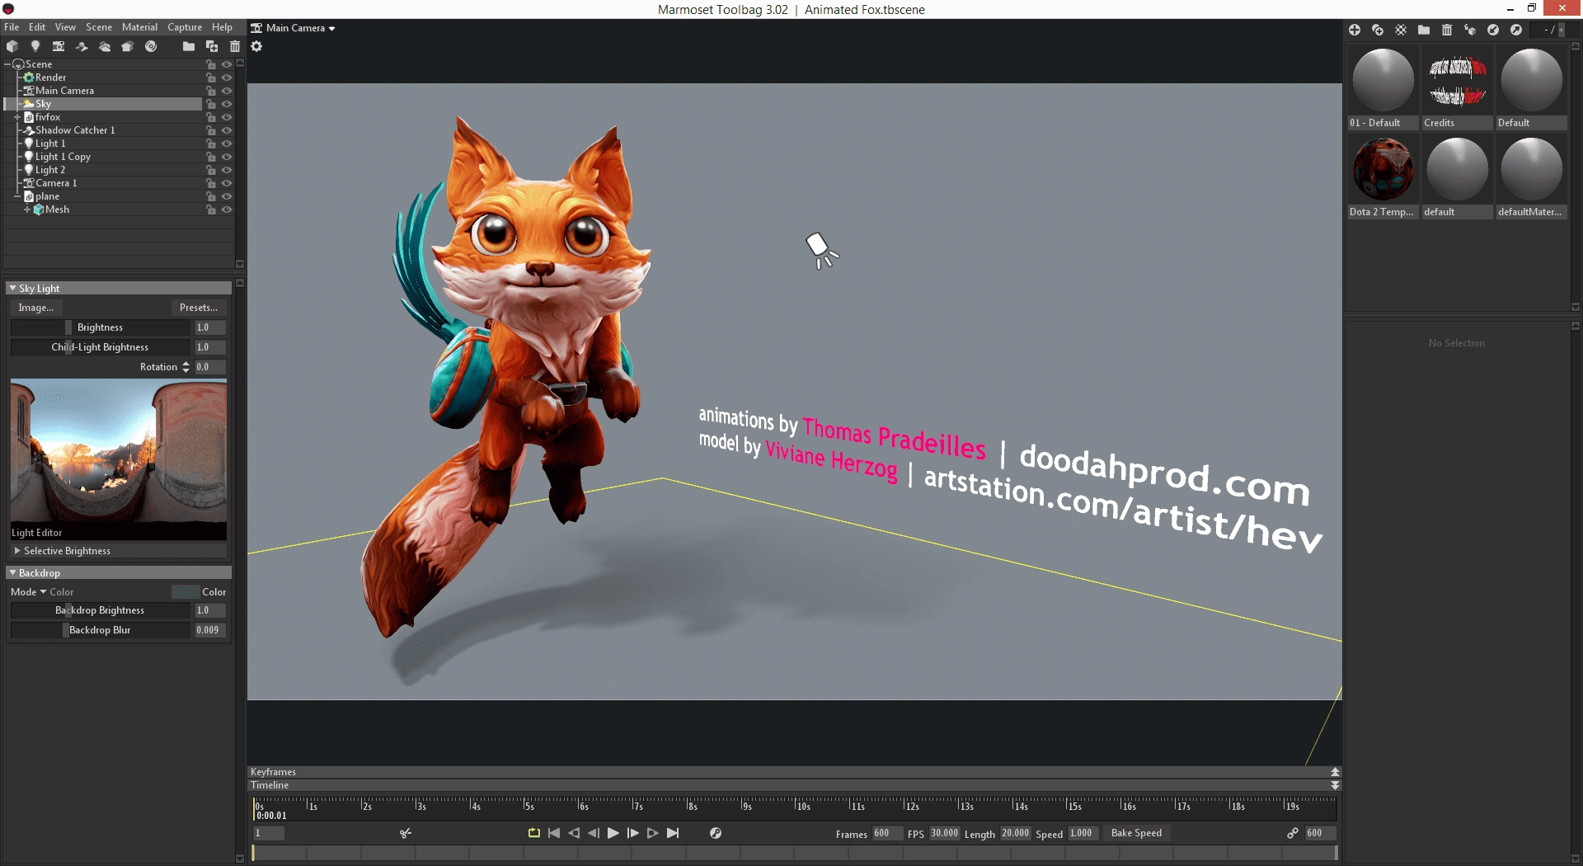Lock the Light 2 object
This screenshot has width=1583, height=866.
tap(211, 170)
